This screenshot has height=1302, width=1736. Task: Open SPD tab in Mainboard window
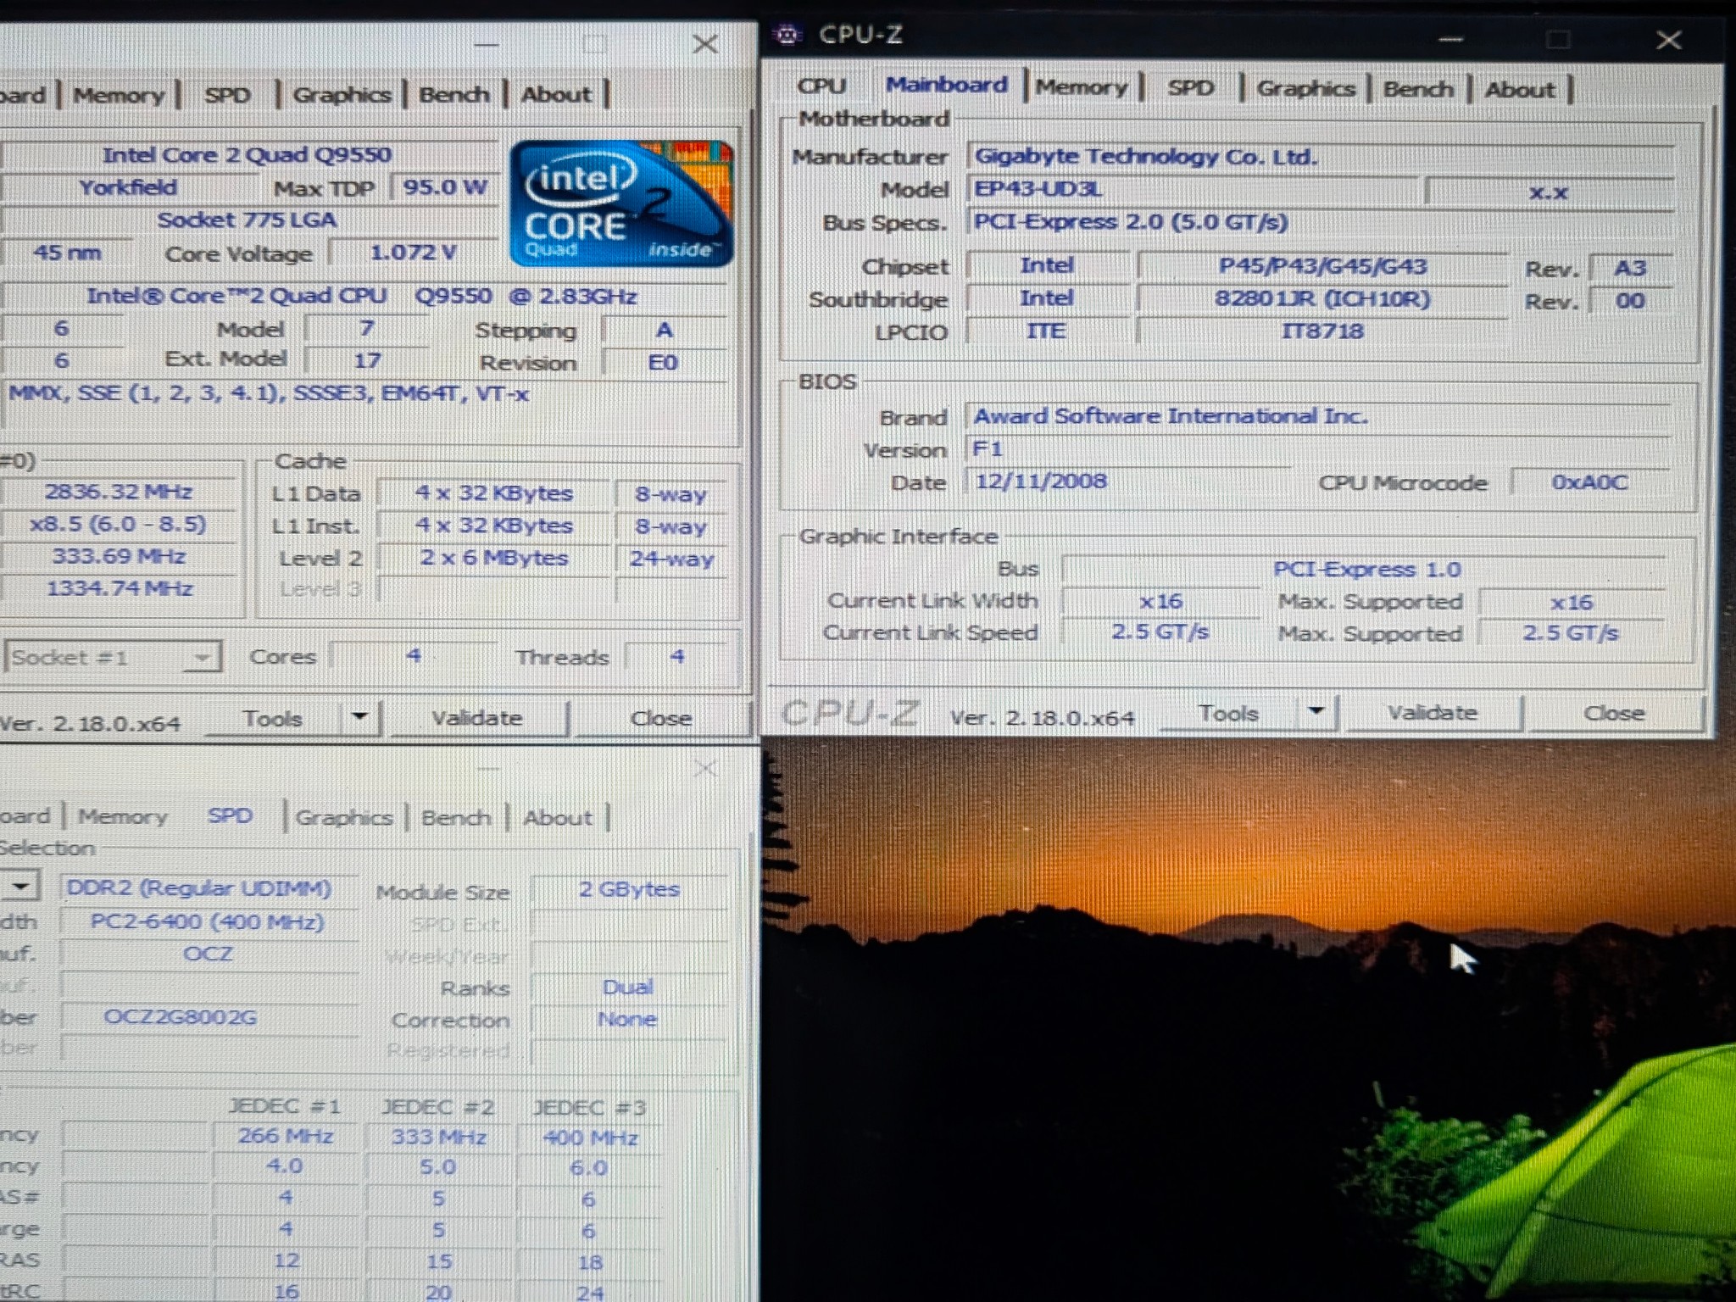coord(1190,88)
